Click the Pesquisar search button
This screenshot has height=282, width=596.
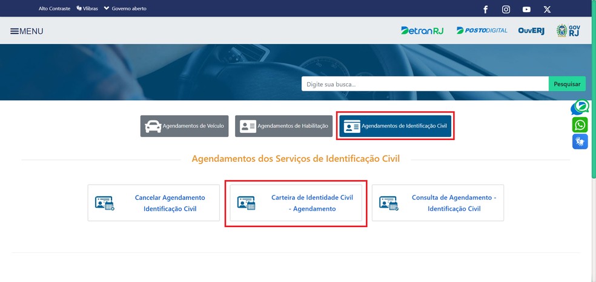pyautogui.click(x=567, y=84)
